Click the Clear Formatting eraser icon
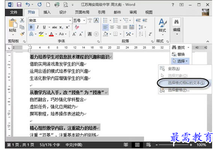Image resolution: width=216 pixels, height=149 pixels. point(77,27)
